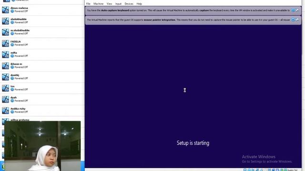The image size is (305, 171).
Task: Click the dimas mahesa VM OS icon
Action: 5,9
